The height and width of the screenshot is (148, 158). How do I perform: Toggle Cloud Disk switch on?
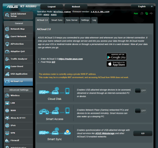[x=141, y=90]
